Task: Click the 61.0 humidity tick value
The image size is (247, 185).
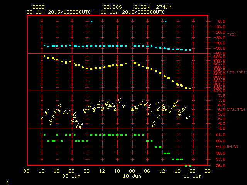Action: coord(220,135)
